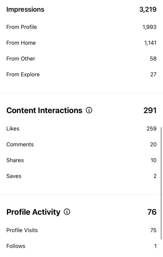Tap the total impressions value 3,219
The width and height of the screenshot is (163, 257).
click(148, 10)
